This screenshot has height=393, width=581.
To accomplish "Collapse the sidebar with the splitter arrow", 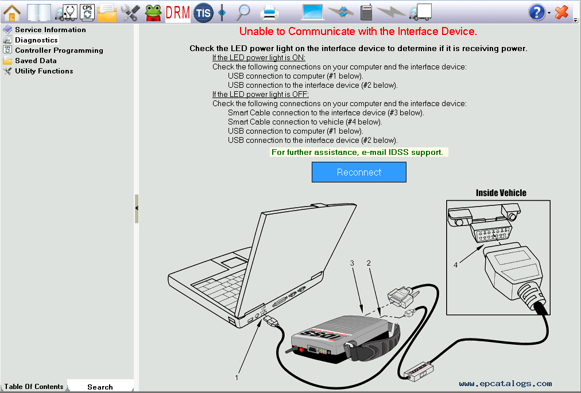I will point(137,208).
